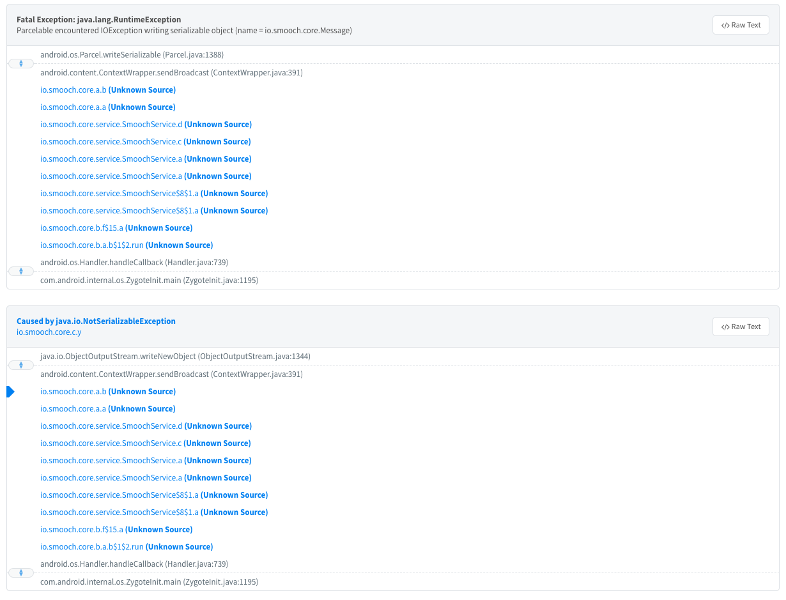Screen dimensions: 786x600
Task: Click the io.smooch.core.c.y text under the Caused by header
Action: pos(49,332)
